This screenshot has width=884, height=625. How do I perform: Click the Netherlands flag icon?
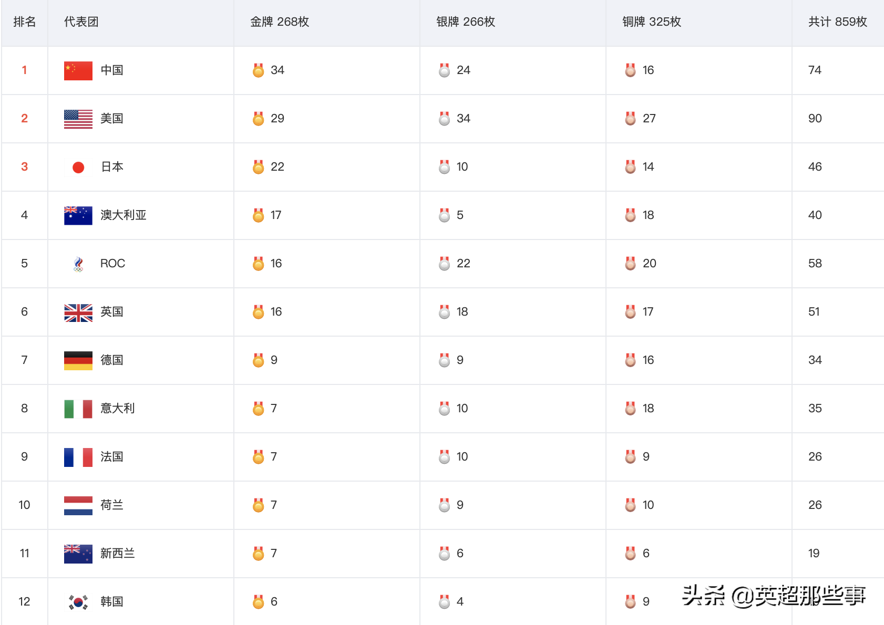78,505
